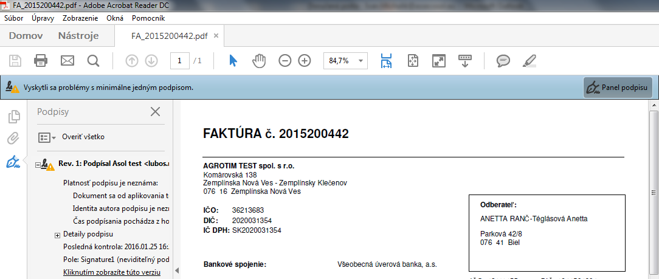Switch to the Nástroje tab
The height and width of the screenshot is (279, 659).
pyautogui.click(x=78, y=36)
